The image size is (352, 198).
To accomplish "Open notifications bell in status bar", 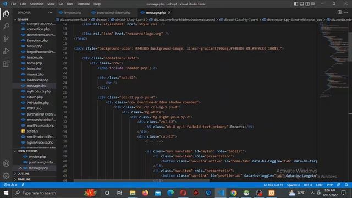I will (346, 185).
